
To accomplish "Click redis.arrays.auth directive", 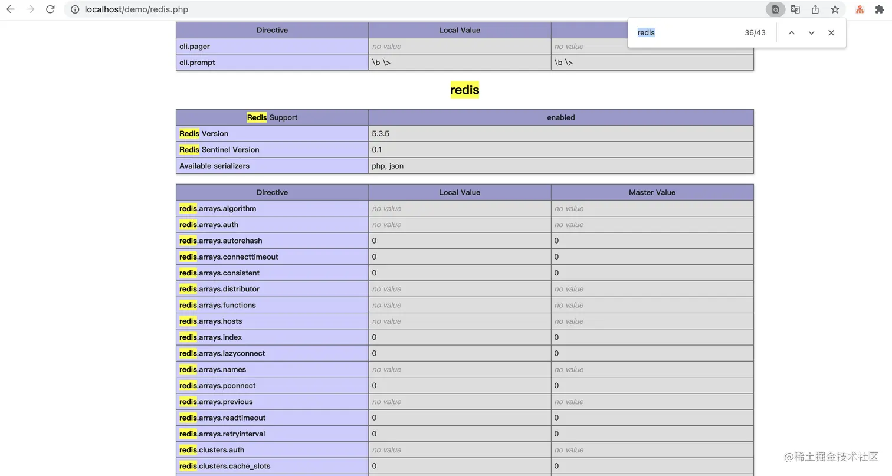I will (x=209, y=224).
